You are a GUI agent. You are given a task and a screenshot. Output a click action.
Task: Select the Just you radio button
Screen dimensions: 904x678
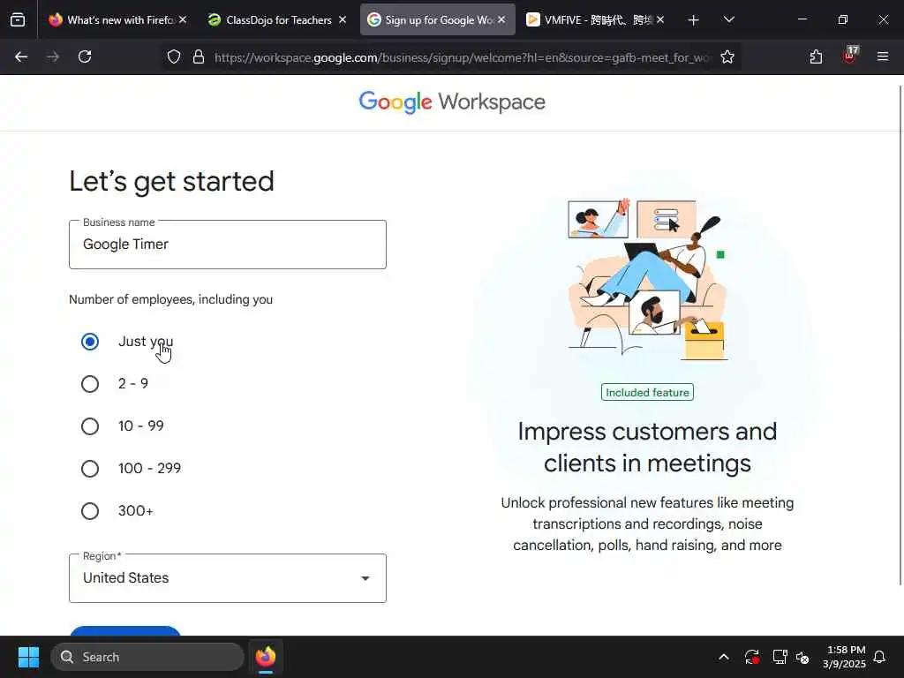pyautogui.click(x=90, y=342)
